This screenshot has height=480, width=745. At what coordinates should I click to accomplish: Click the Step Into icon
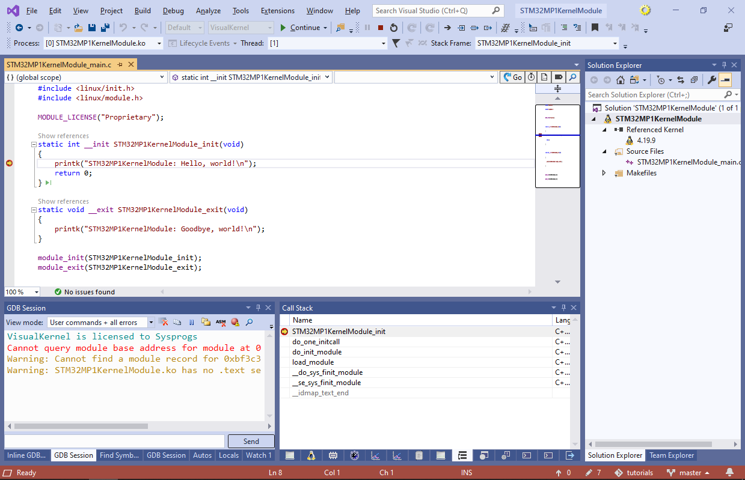click(461, 28)
